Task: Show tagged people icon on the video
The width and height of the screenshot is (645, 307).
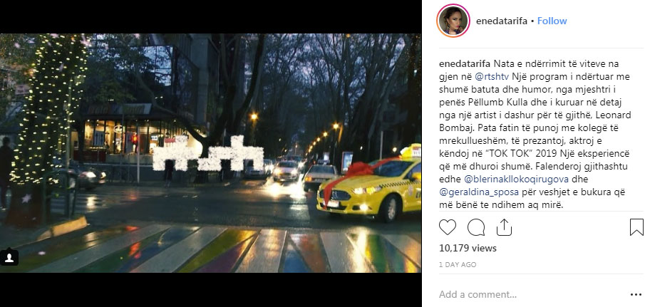Action: 9,257
